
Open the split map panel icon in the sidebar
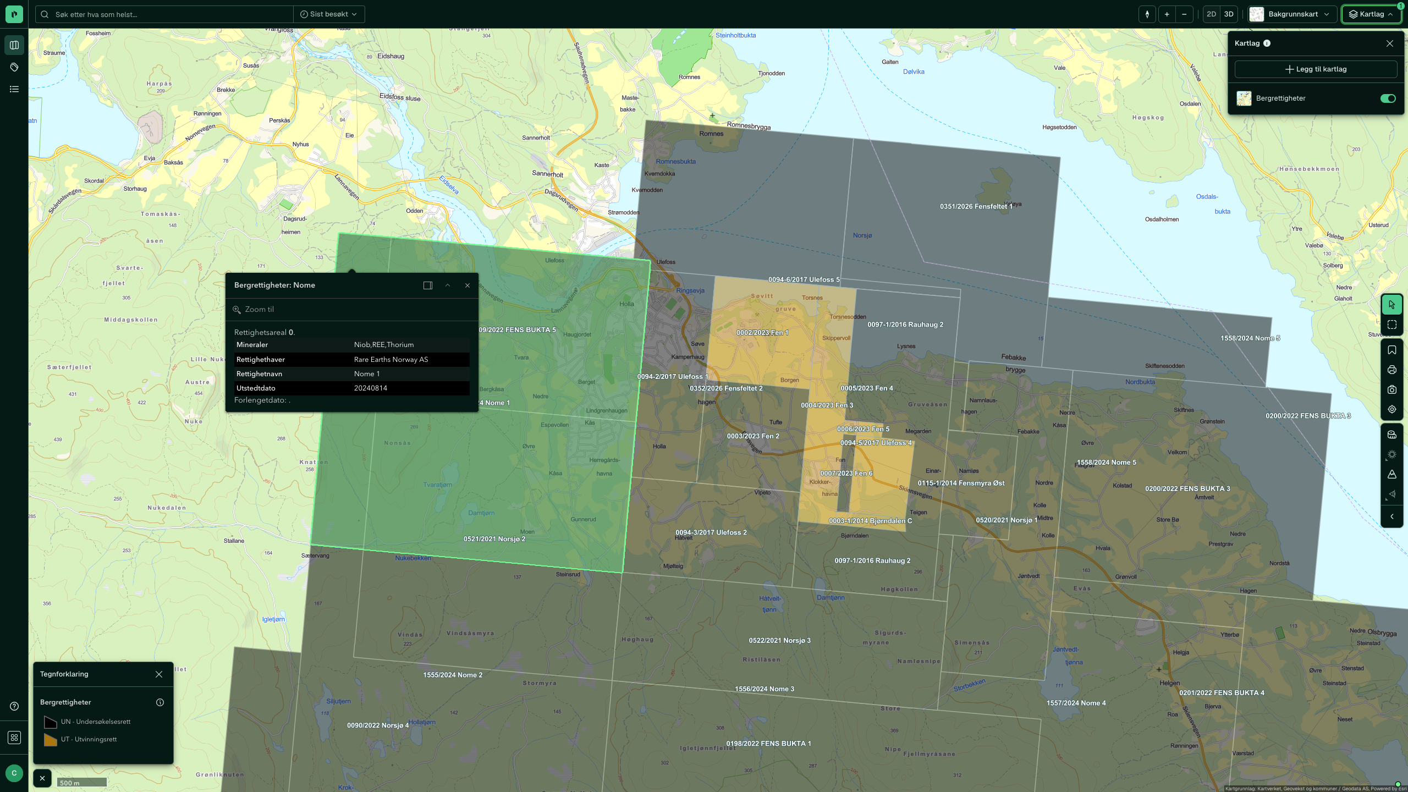[x=14, y=45]
